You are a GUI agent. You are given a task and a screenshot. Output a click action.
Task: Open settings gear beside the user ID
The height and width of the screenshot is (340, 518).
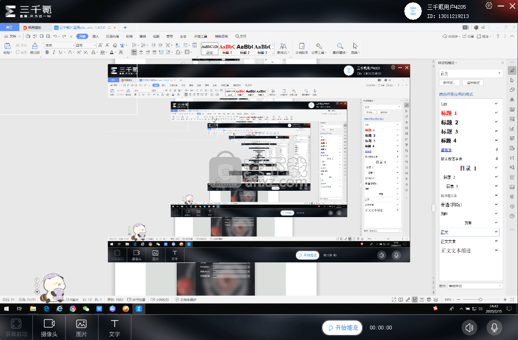489,6
